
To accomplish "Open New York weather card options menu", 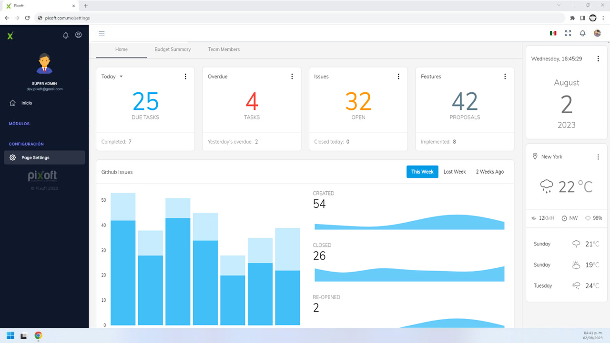I will pyautogui.click(x=598, y=157).
